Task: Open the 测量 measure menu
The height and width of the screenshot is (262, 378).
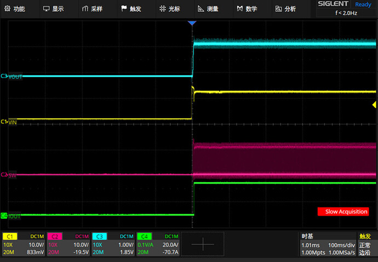Action: coord(208,9)
